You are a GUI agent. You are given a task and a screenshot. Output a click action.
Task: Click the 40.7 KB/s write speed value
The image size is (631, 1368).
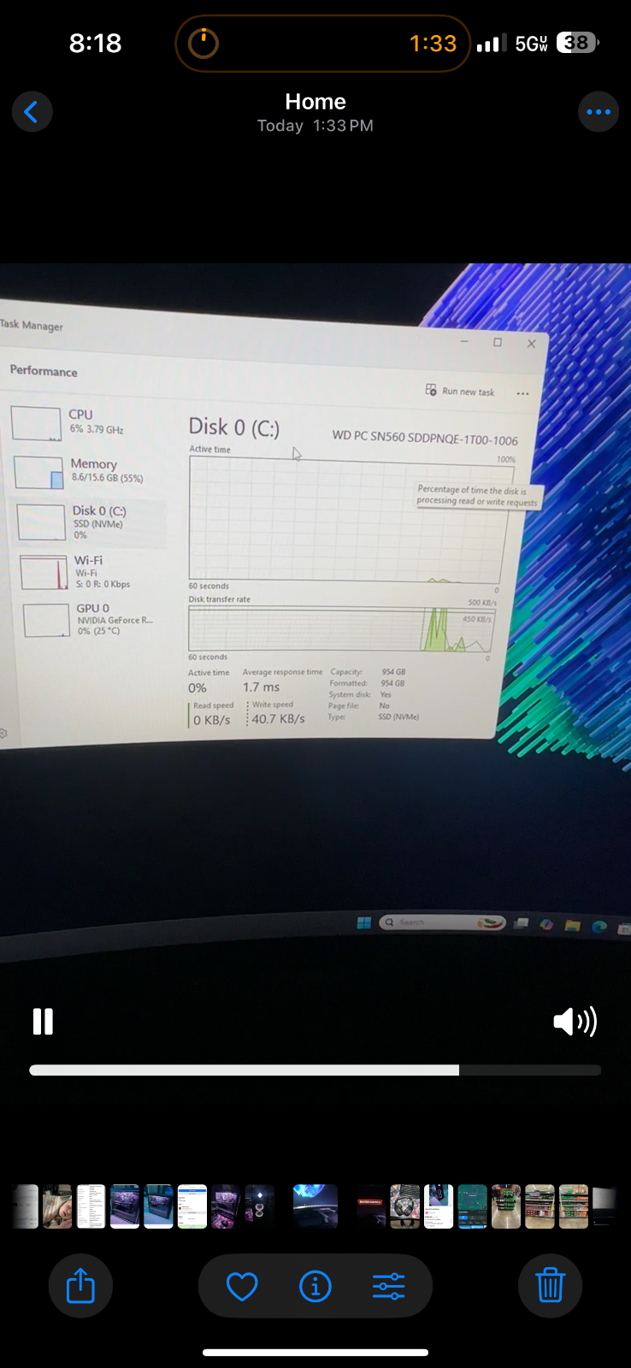(x=278, y=719)
